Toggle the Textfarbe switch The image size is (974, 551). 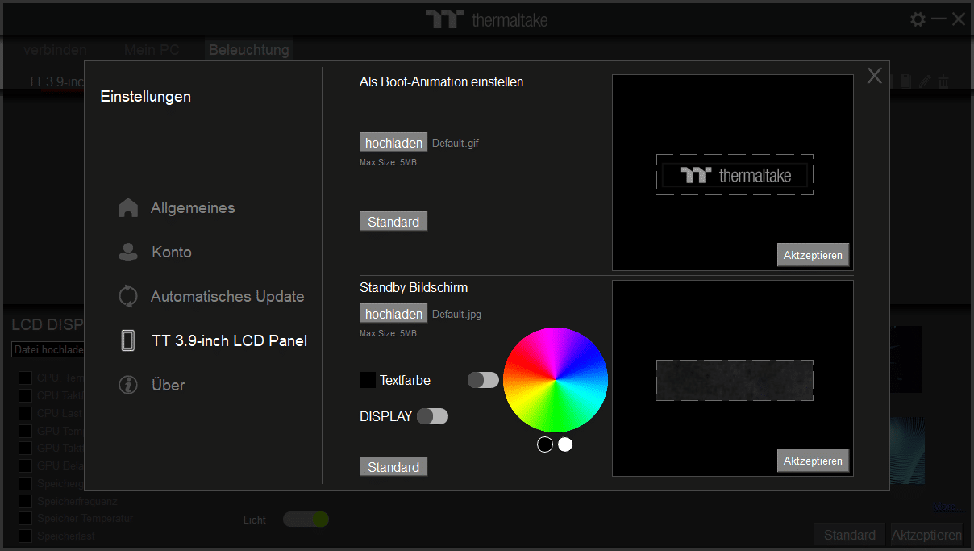click(483, 380)
